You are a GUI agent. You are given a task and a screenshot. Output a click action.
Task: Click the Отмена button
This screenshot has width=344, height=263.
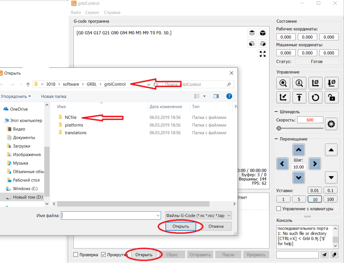click(216, 226)
